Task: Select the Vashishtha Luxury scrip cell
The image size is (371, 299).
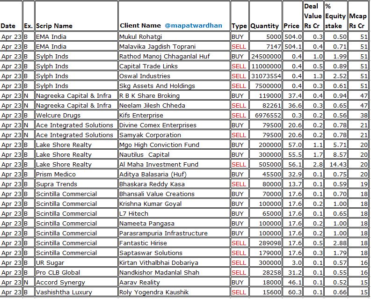Action: click(x=76, y=292)
